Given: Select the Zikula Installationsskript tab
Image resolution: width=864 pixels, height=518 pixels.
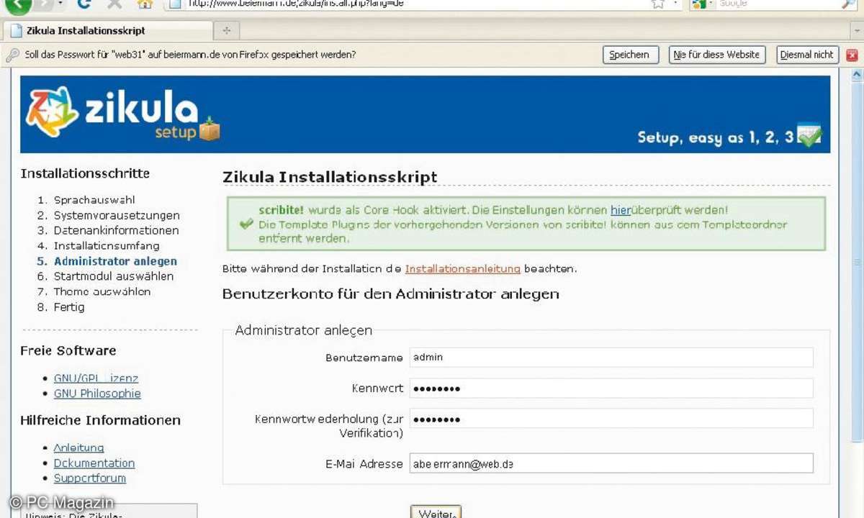Looking at the screenshot, I should [x=108, y=31].
